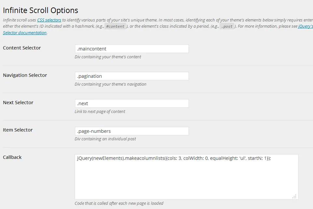This screenshot has height=209, width=313.
Task: Click 'Link to next page of content' hint
Action: coord(100,111)
